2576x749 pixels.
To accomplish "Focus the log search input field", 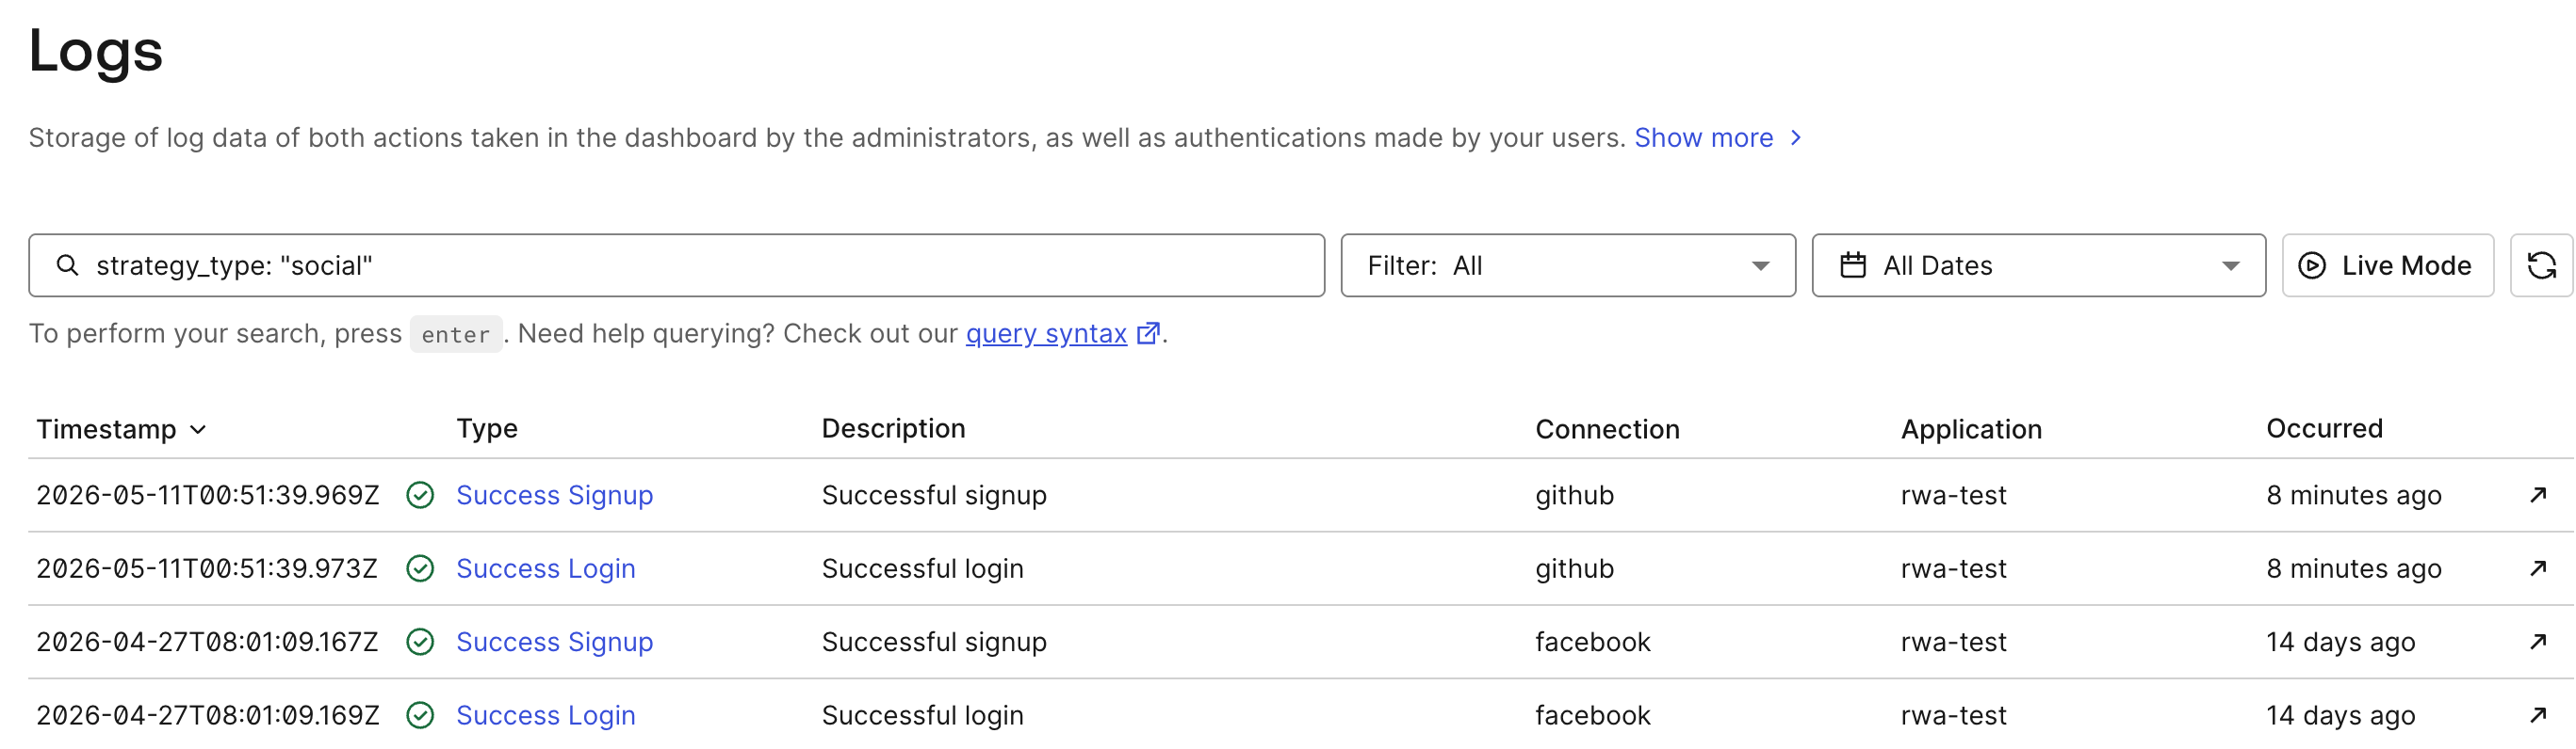I will click(x=677, y=265).
